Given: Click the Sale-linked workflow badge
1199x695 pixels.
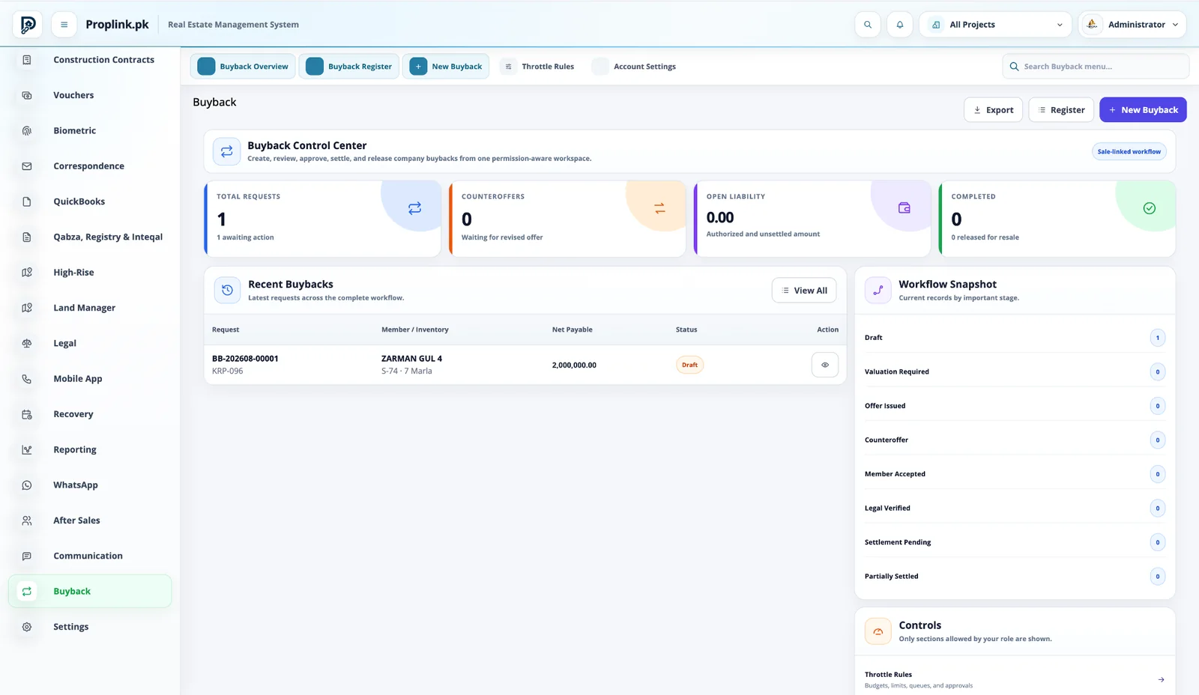Looking at the screenshot, I should pos(1129,152).
